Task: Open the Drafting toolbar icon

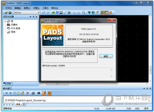Action: (x=53, y=12)
